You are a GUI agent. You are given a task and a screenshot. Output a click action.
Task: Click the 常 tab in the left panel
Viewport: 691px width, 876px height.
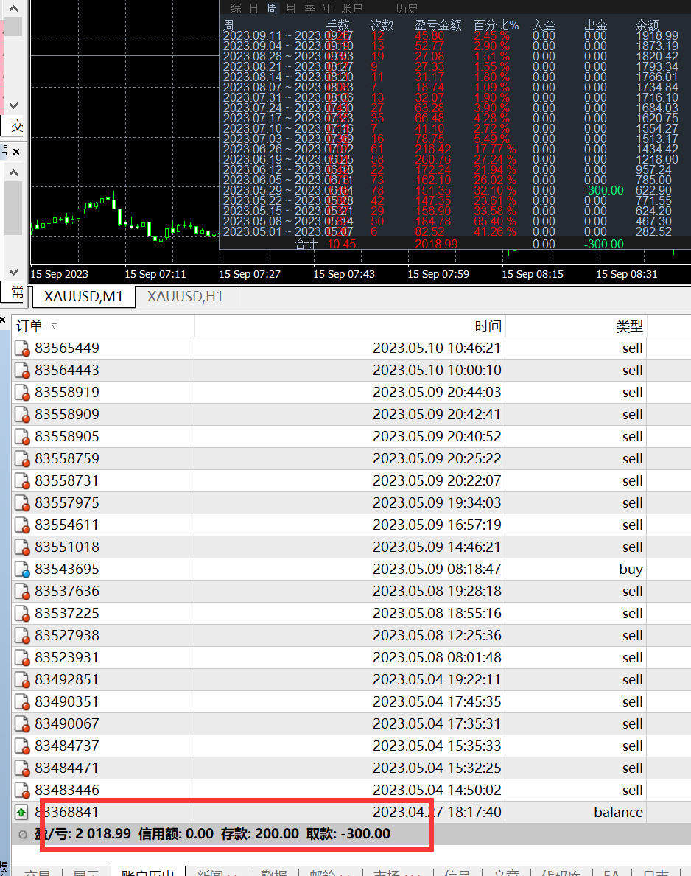tap(17, 292)
